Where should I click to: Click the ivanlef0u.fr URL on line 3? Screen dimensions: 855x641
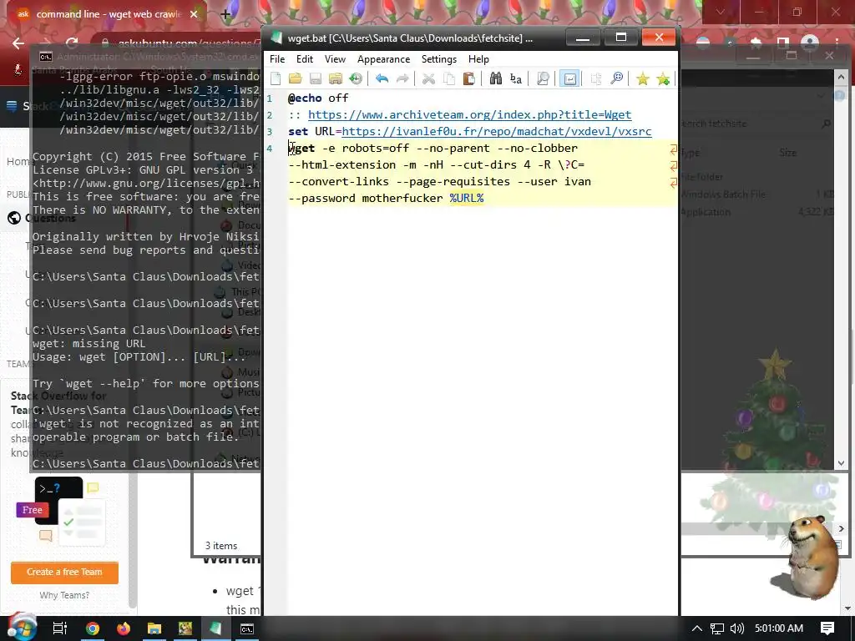pos(496,131)
